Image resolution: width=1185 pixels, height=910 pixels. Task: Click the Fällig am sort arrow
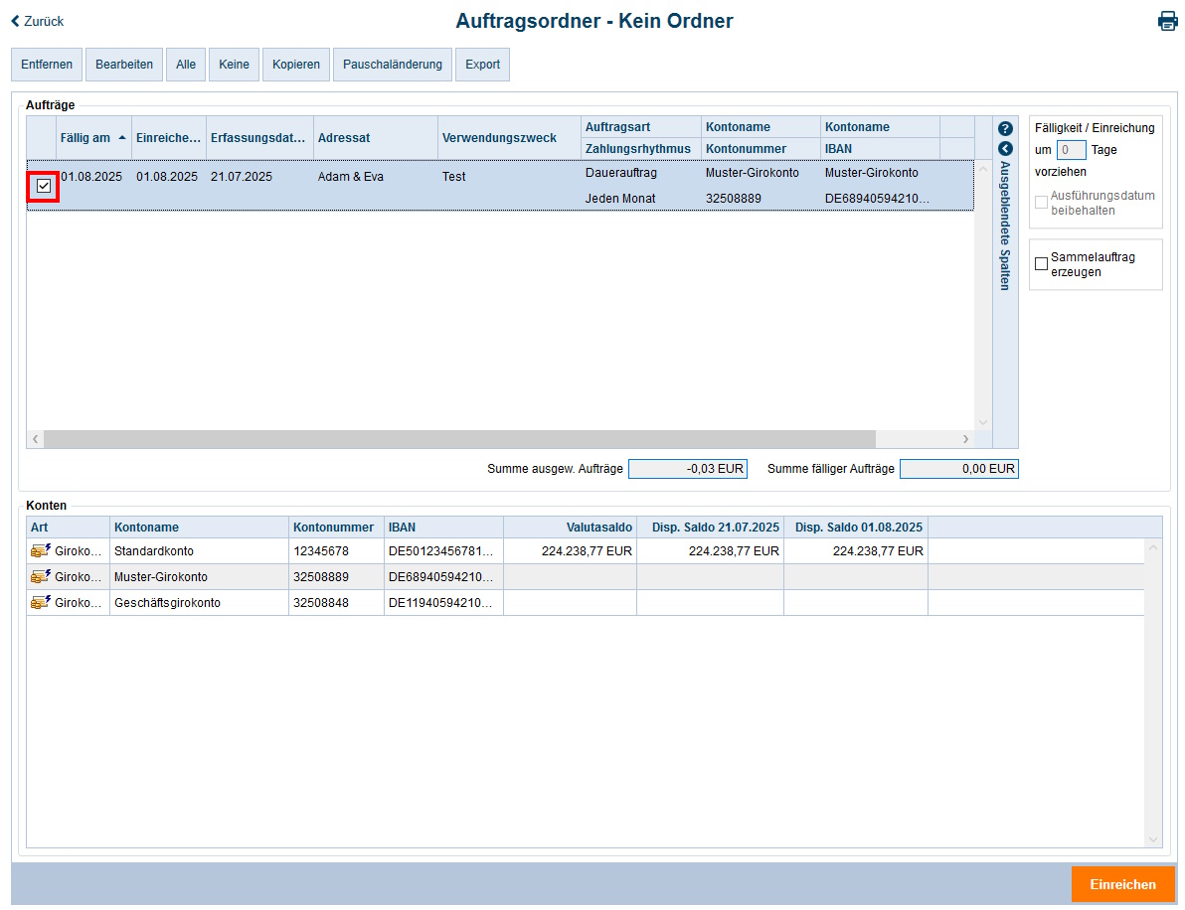tap(122, 138)
